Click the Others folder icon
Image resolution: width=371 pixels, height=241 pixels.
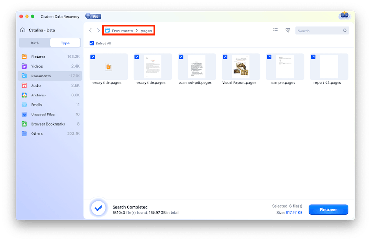pyautogui.click(x=24, y=133)
